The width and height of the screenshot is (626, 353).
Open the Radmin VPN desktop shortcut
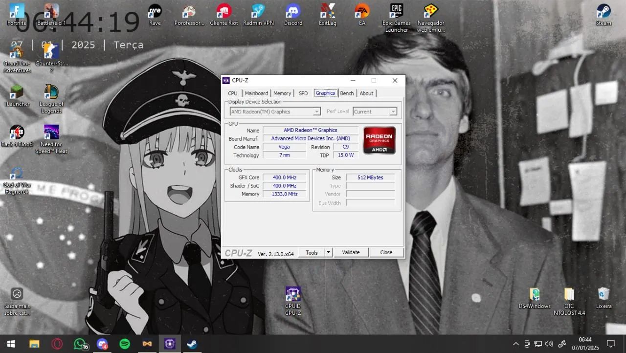[x=258, y=12]
